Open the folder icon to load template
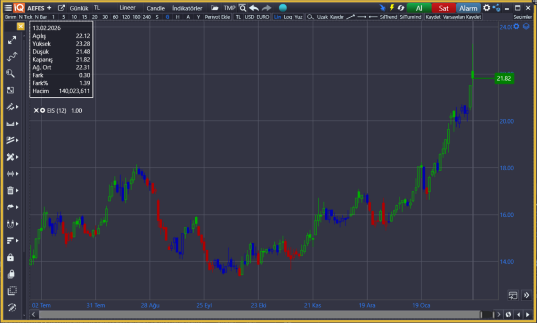The image size is (537, 323). [x=215, y=8]
